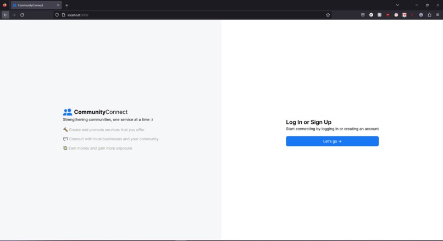Reload the page with the refresh icon
The height and width of the screenshot is (241, 443).
point(22,15)
